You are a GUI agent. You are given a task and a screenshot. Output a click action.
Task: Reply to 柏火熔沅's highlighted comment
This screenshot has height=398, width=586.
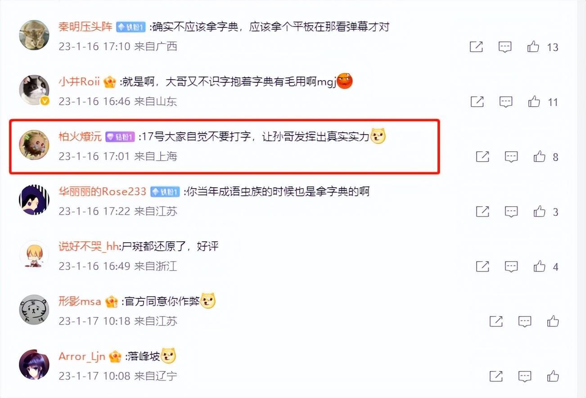(x=511, y=157)
